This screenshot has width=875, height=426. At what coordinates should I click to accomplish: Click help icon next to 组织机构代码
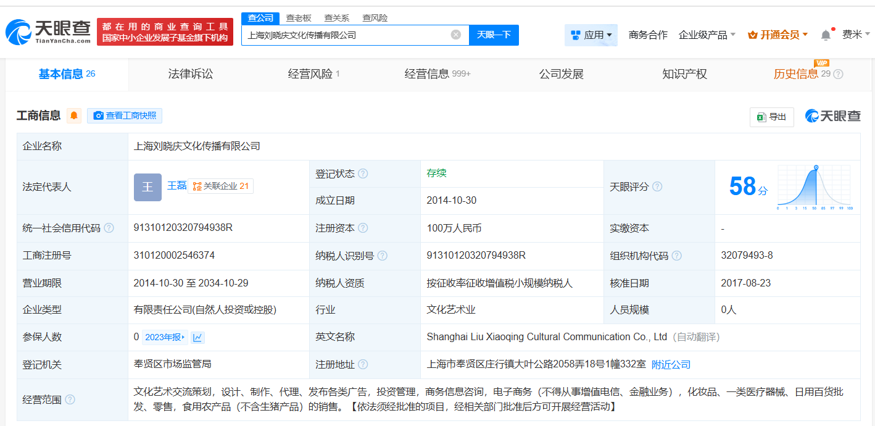point(677,256)
